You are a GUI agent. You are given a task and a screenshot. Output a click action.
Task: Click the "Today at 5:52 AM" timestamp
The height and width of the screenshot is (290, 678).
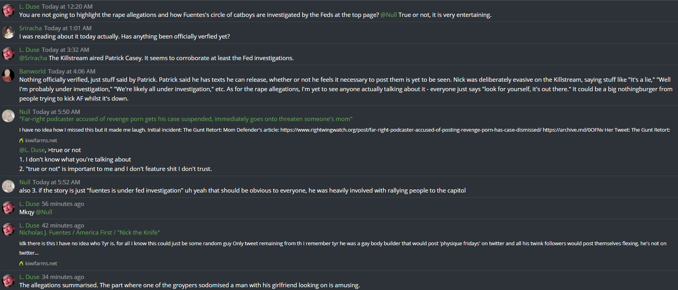pyautogui.click(x=56, y=182)
